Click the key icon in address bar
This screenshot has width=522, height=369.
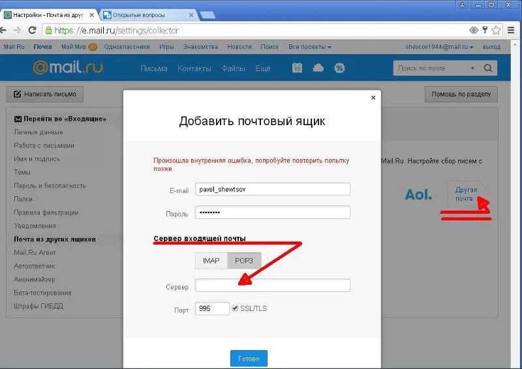[485, 30]
